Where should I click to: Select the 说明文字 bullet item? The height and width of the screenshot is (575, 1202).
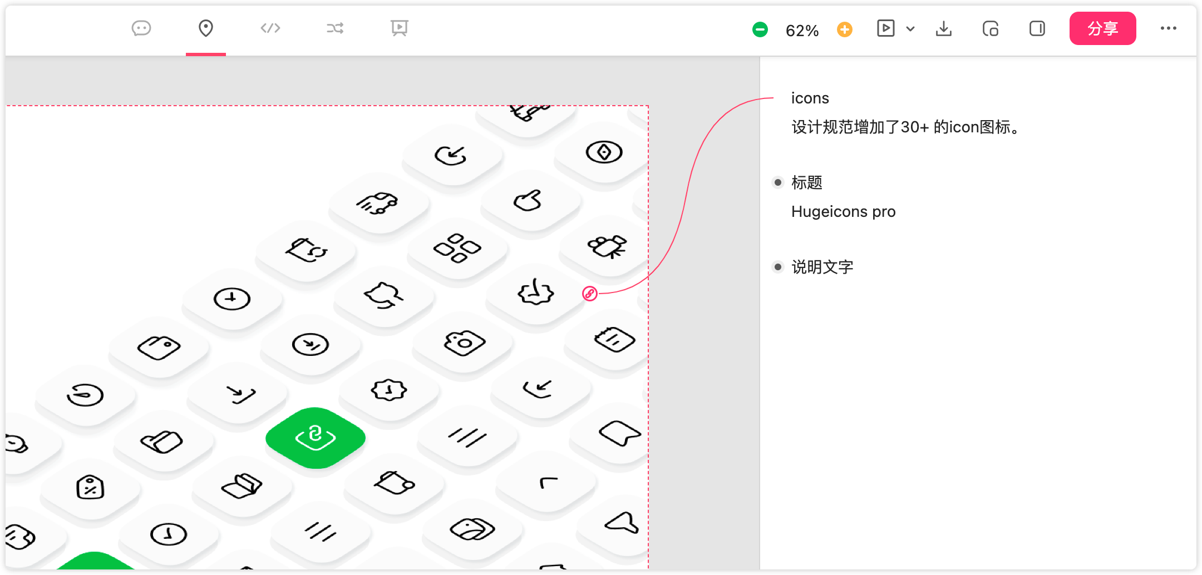click(822, 267)
